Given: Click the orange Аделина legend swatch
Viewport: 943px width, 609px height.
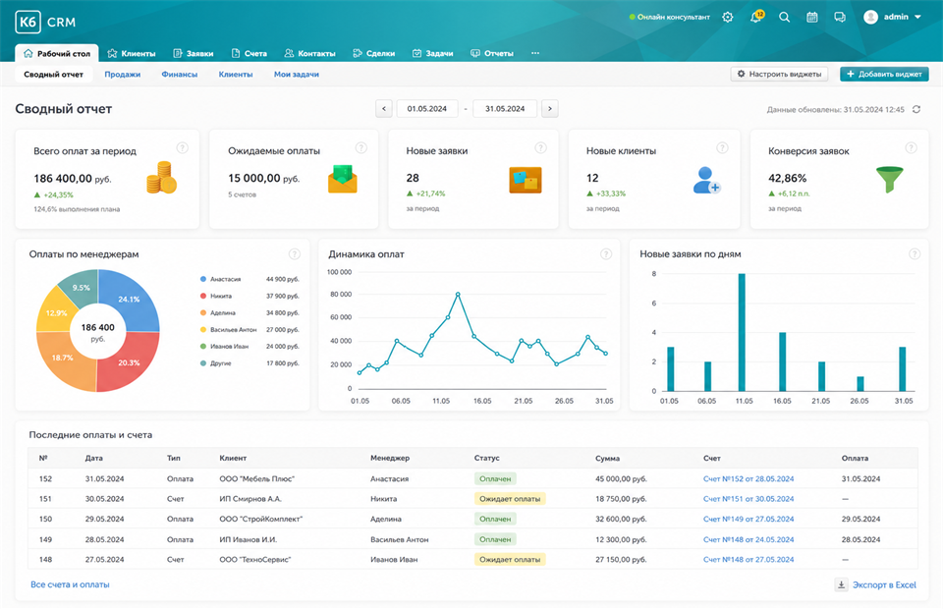Looking at the screenshot, I should pyautogui.click(x=203, y=312).
